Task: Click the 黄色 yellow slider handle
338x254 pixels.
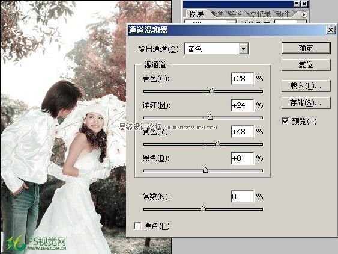Action: [217, 143]
